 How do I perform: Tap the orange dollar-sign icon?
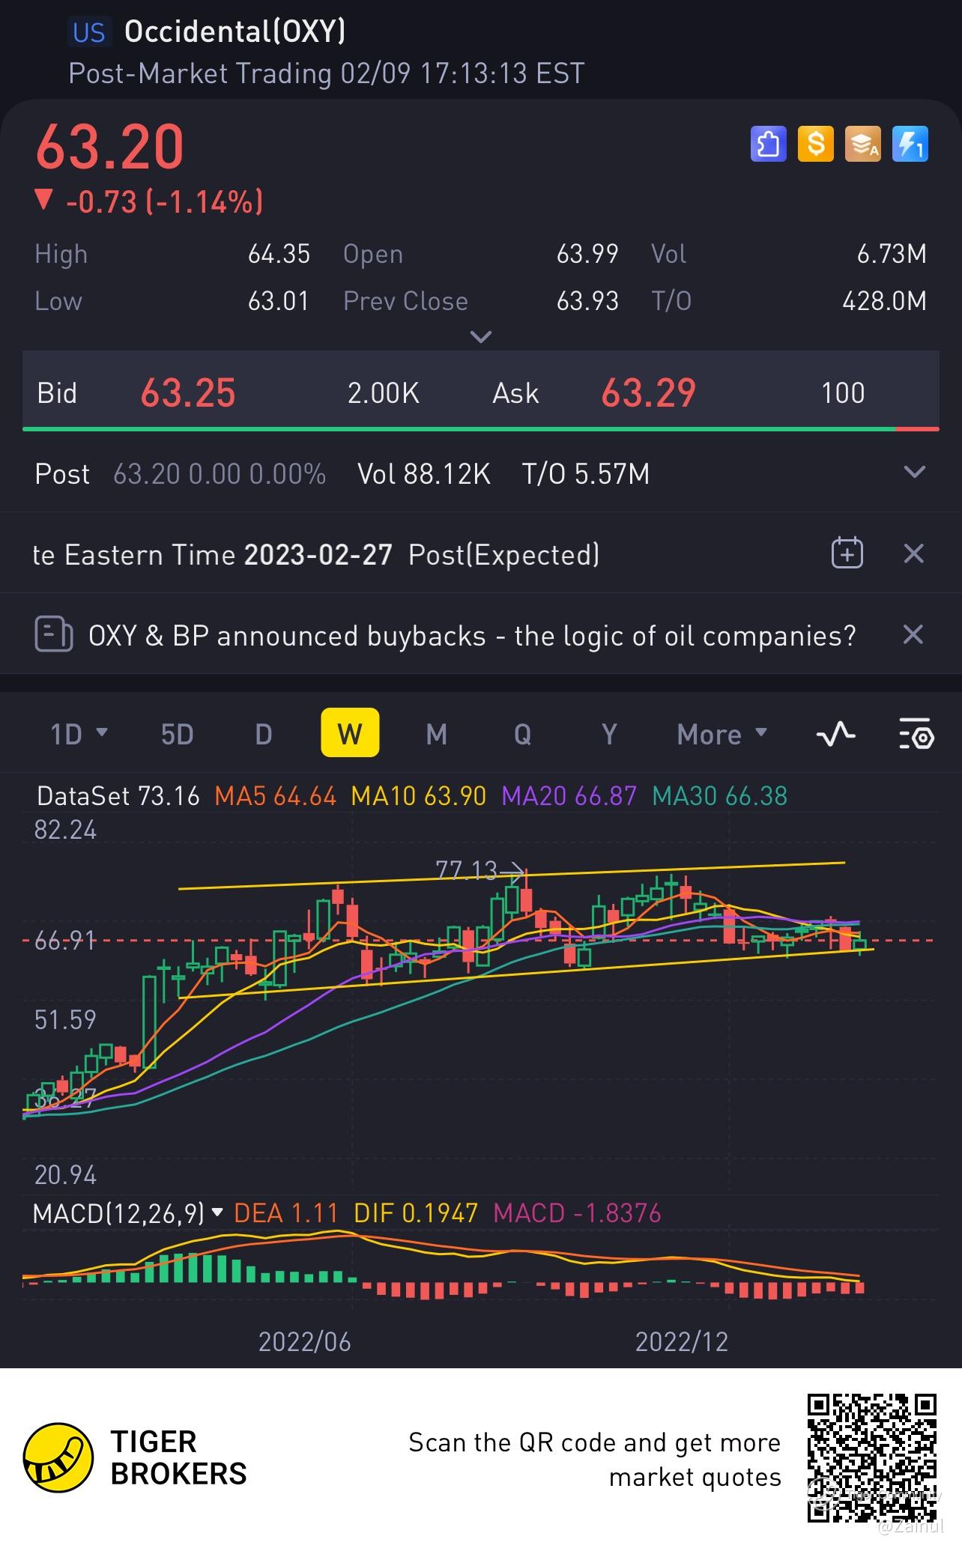coord(816,144)
